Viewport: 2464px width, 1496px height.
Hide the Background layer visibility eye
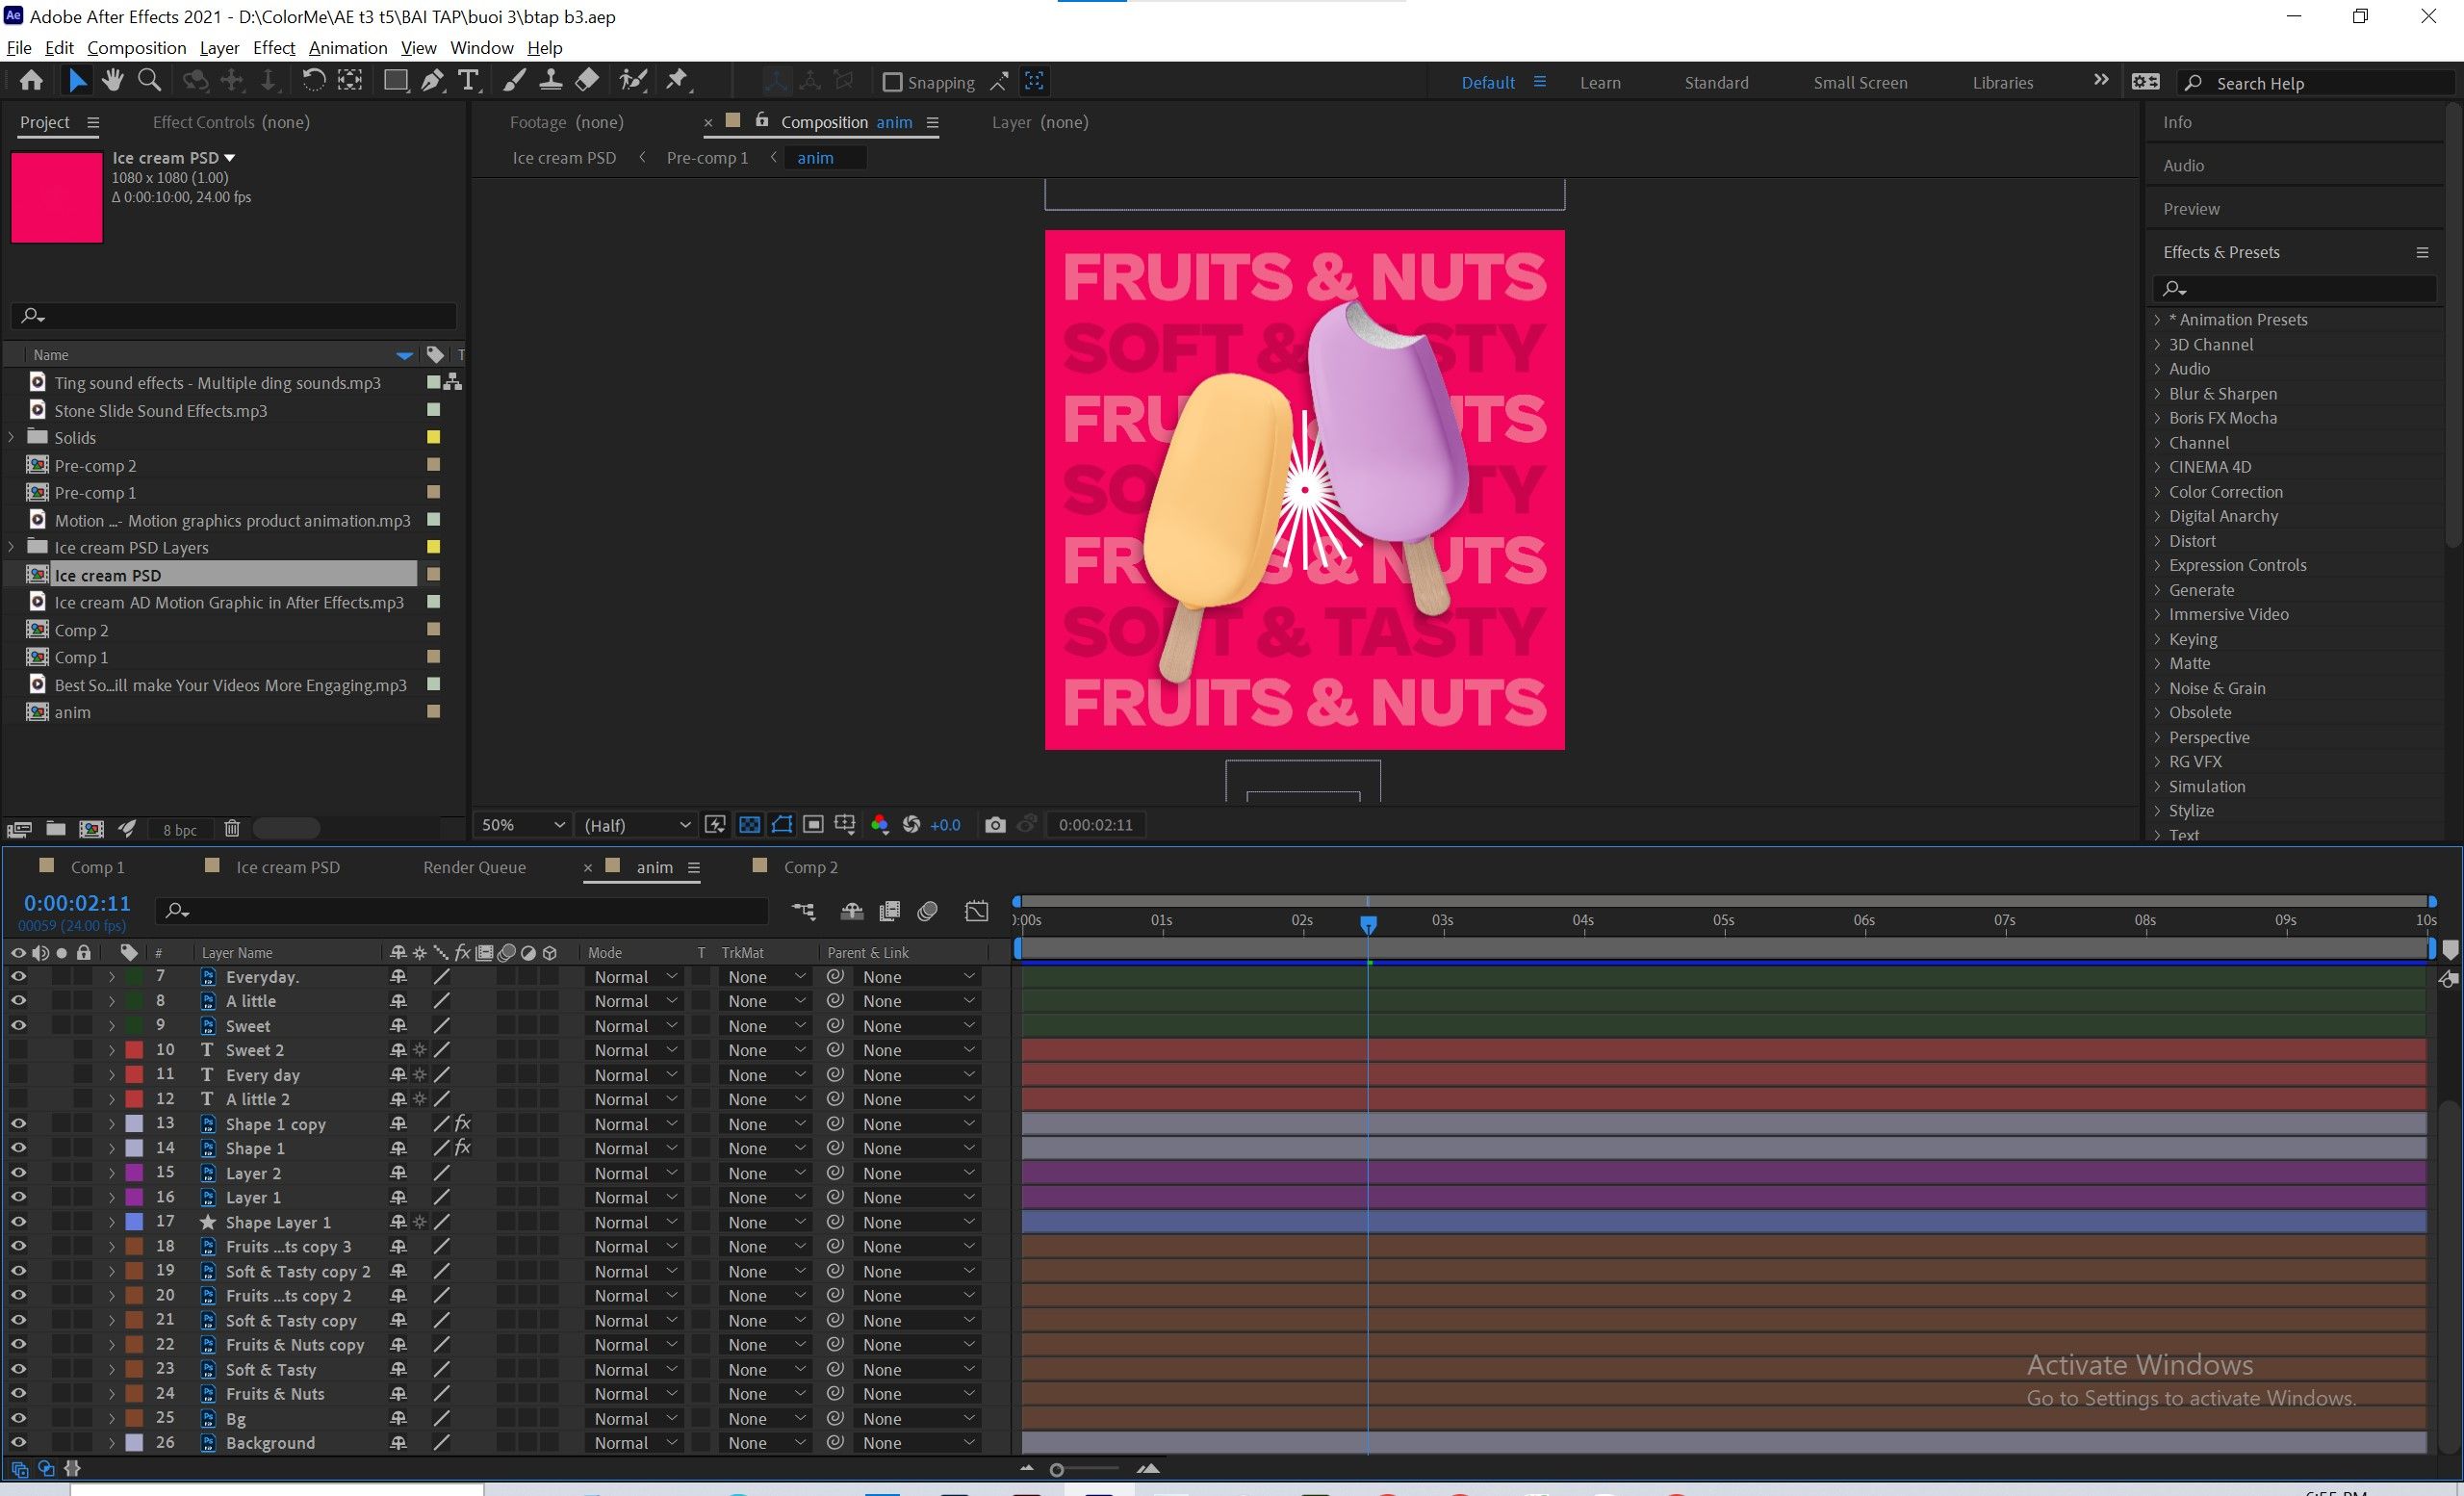pos(18,1443)
